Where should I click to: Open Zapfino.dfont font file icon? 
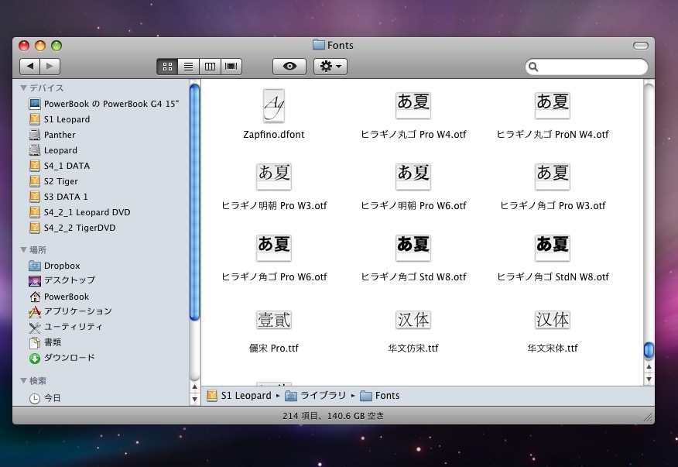(x=274, y=106)
